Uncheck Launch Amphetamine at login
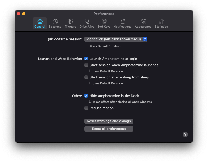 coord(86,59)
